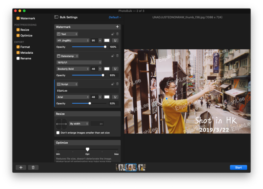This screenshot has width=263, height=189.
Task: Uncheck the Watermark checkbox
Action: (x=18, y=18)
